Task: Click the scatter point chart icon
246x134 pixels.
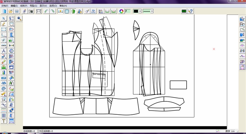Action: pos(101,11)
